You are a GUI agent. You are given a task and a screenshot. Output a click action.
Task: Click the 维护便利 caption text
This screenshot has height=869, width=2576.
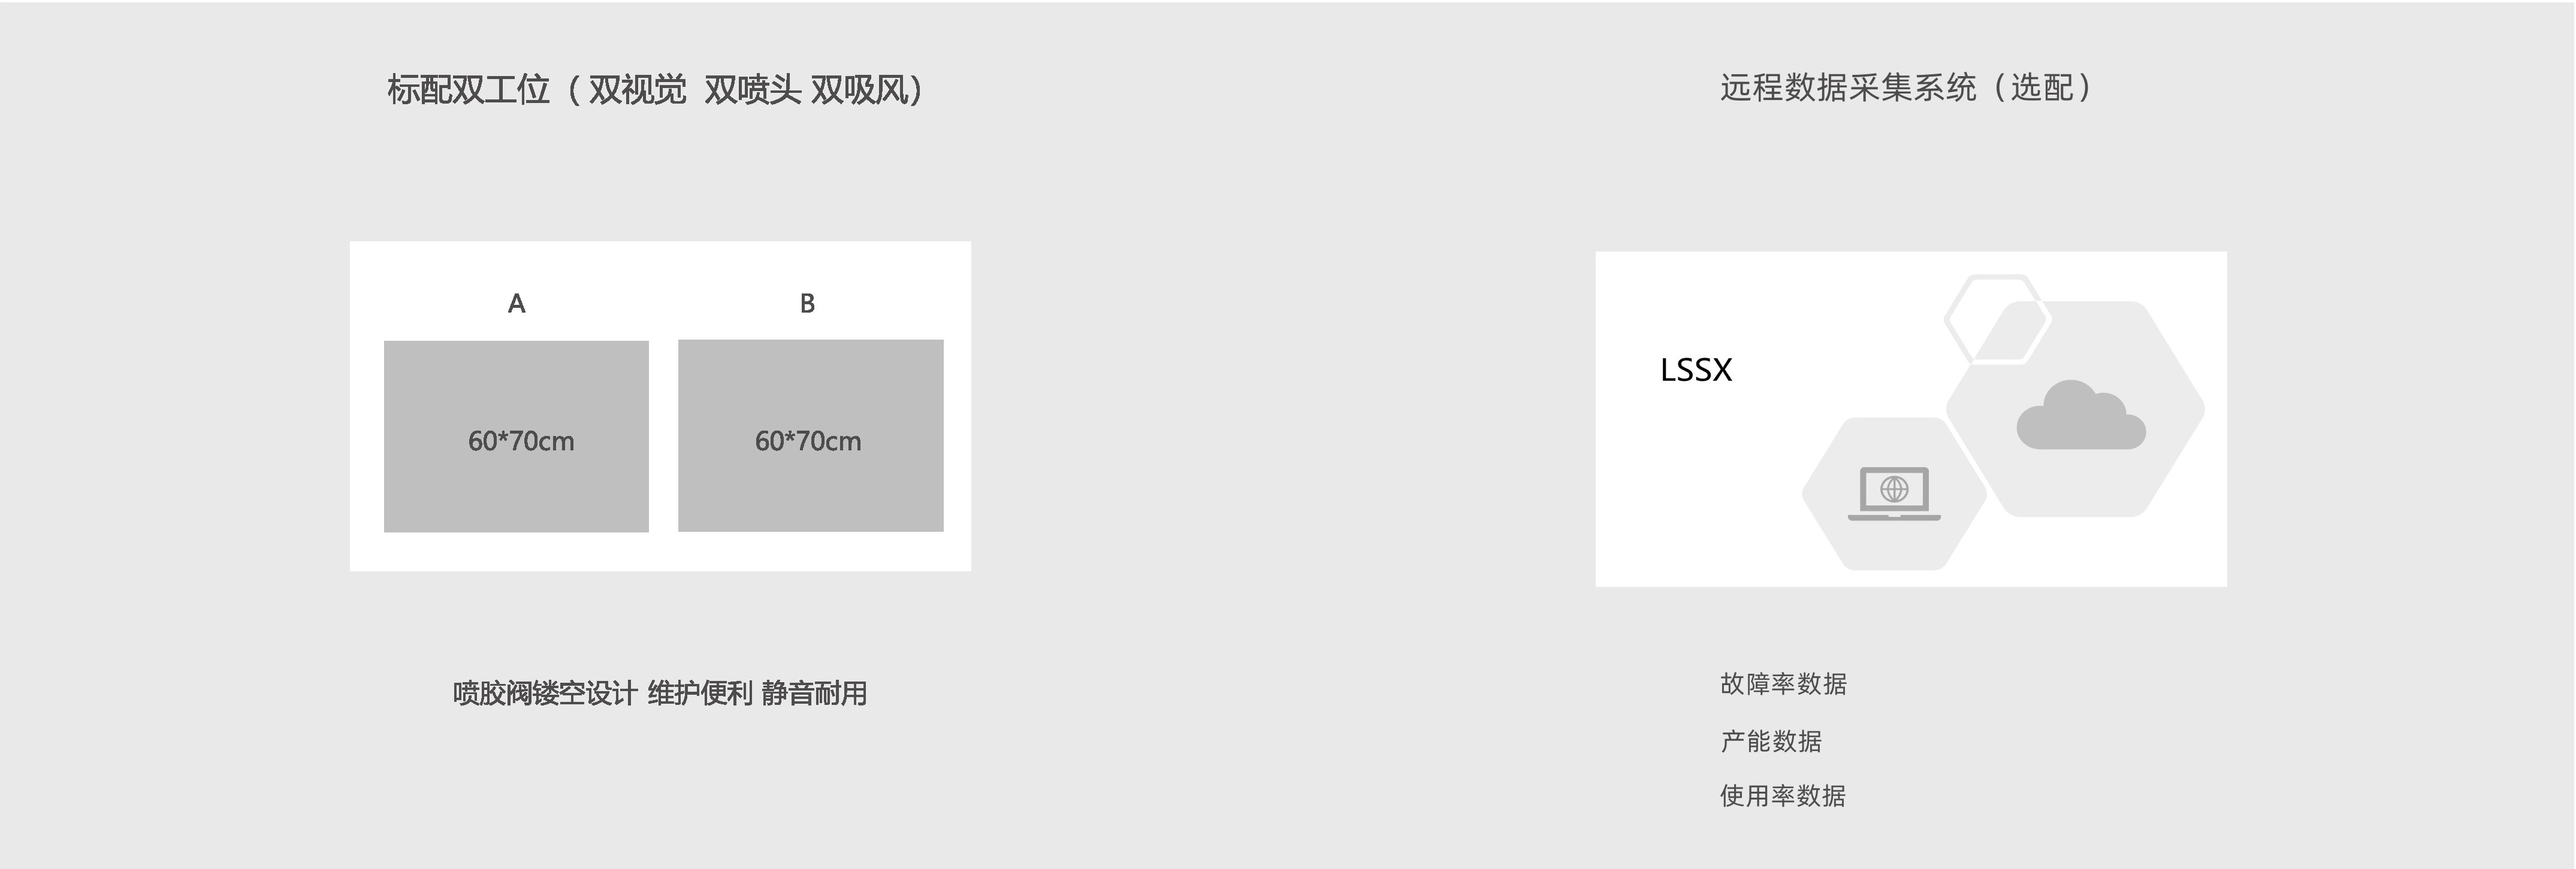(700, 693)
